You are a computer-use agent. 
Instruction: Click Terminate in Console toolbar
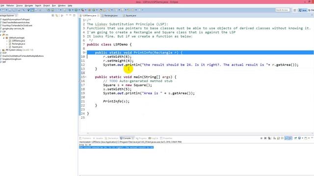pos(262,138)
